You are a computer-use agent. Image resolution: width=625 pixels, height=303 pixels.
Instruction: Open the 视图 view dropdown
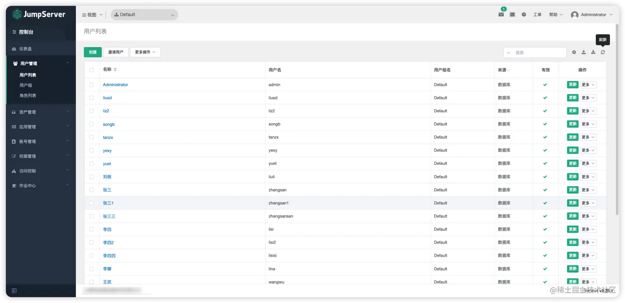(92, 14)
